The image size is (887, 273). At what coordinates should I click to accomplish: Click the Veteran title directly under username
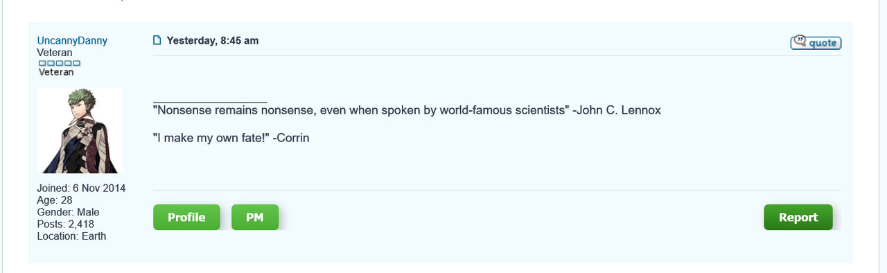tap(55, 53)
